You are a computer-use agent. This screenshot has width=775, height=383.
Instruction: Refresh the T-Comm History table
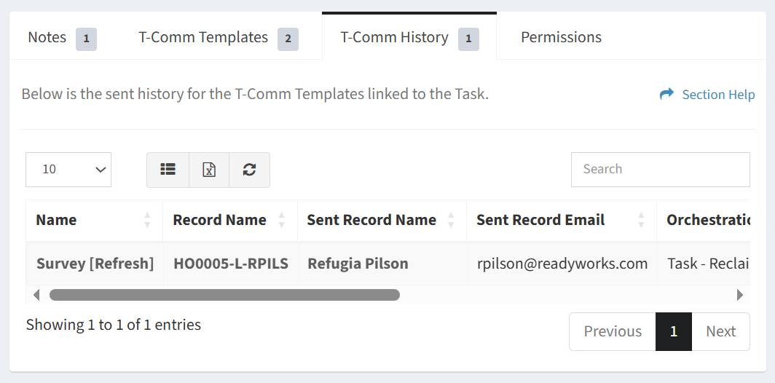[249, 170]
